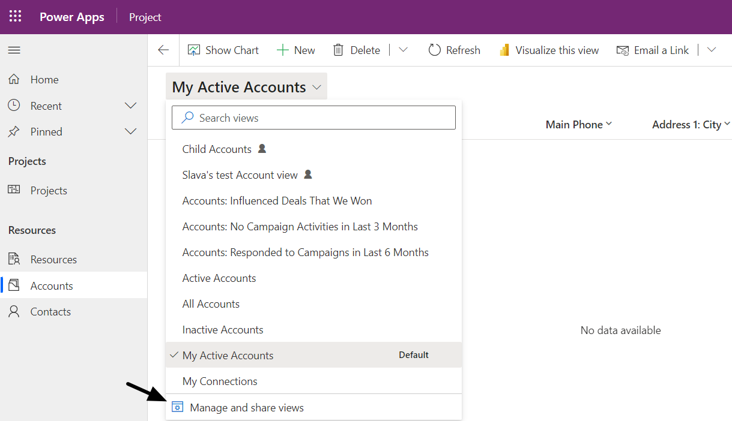
Task: Click the Show Chart button label
Action: pos(232,50)
